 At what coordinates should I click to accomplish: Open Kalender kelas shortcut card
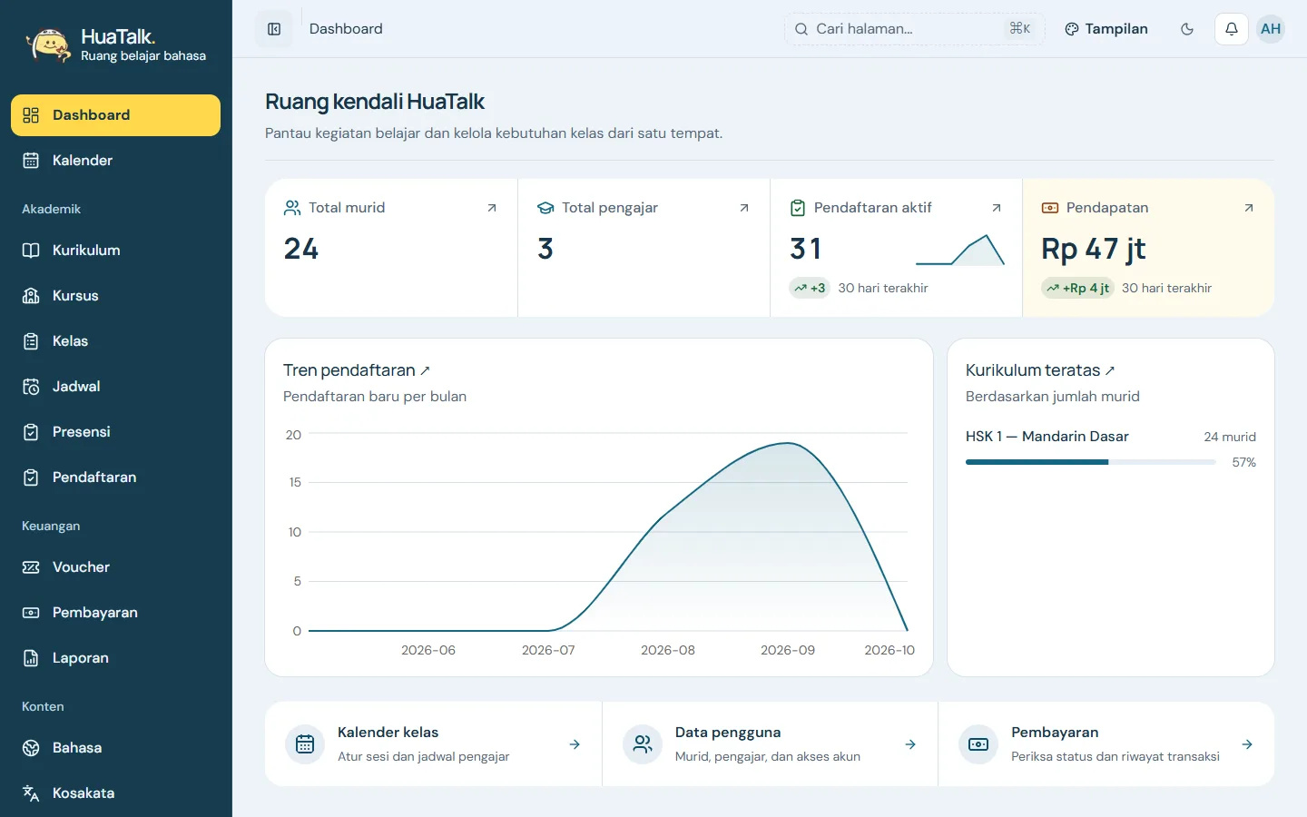coord(433,744)
